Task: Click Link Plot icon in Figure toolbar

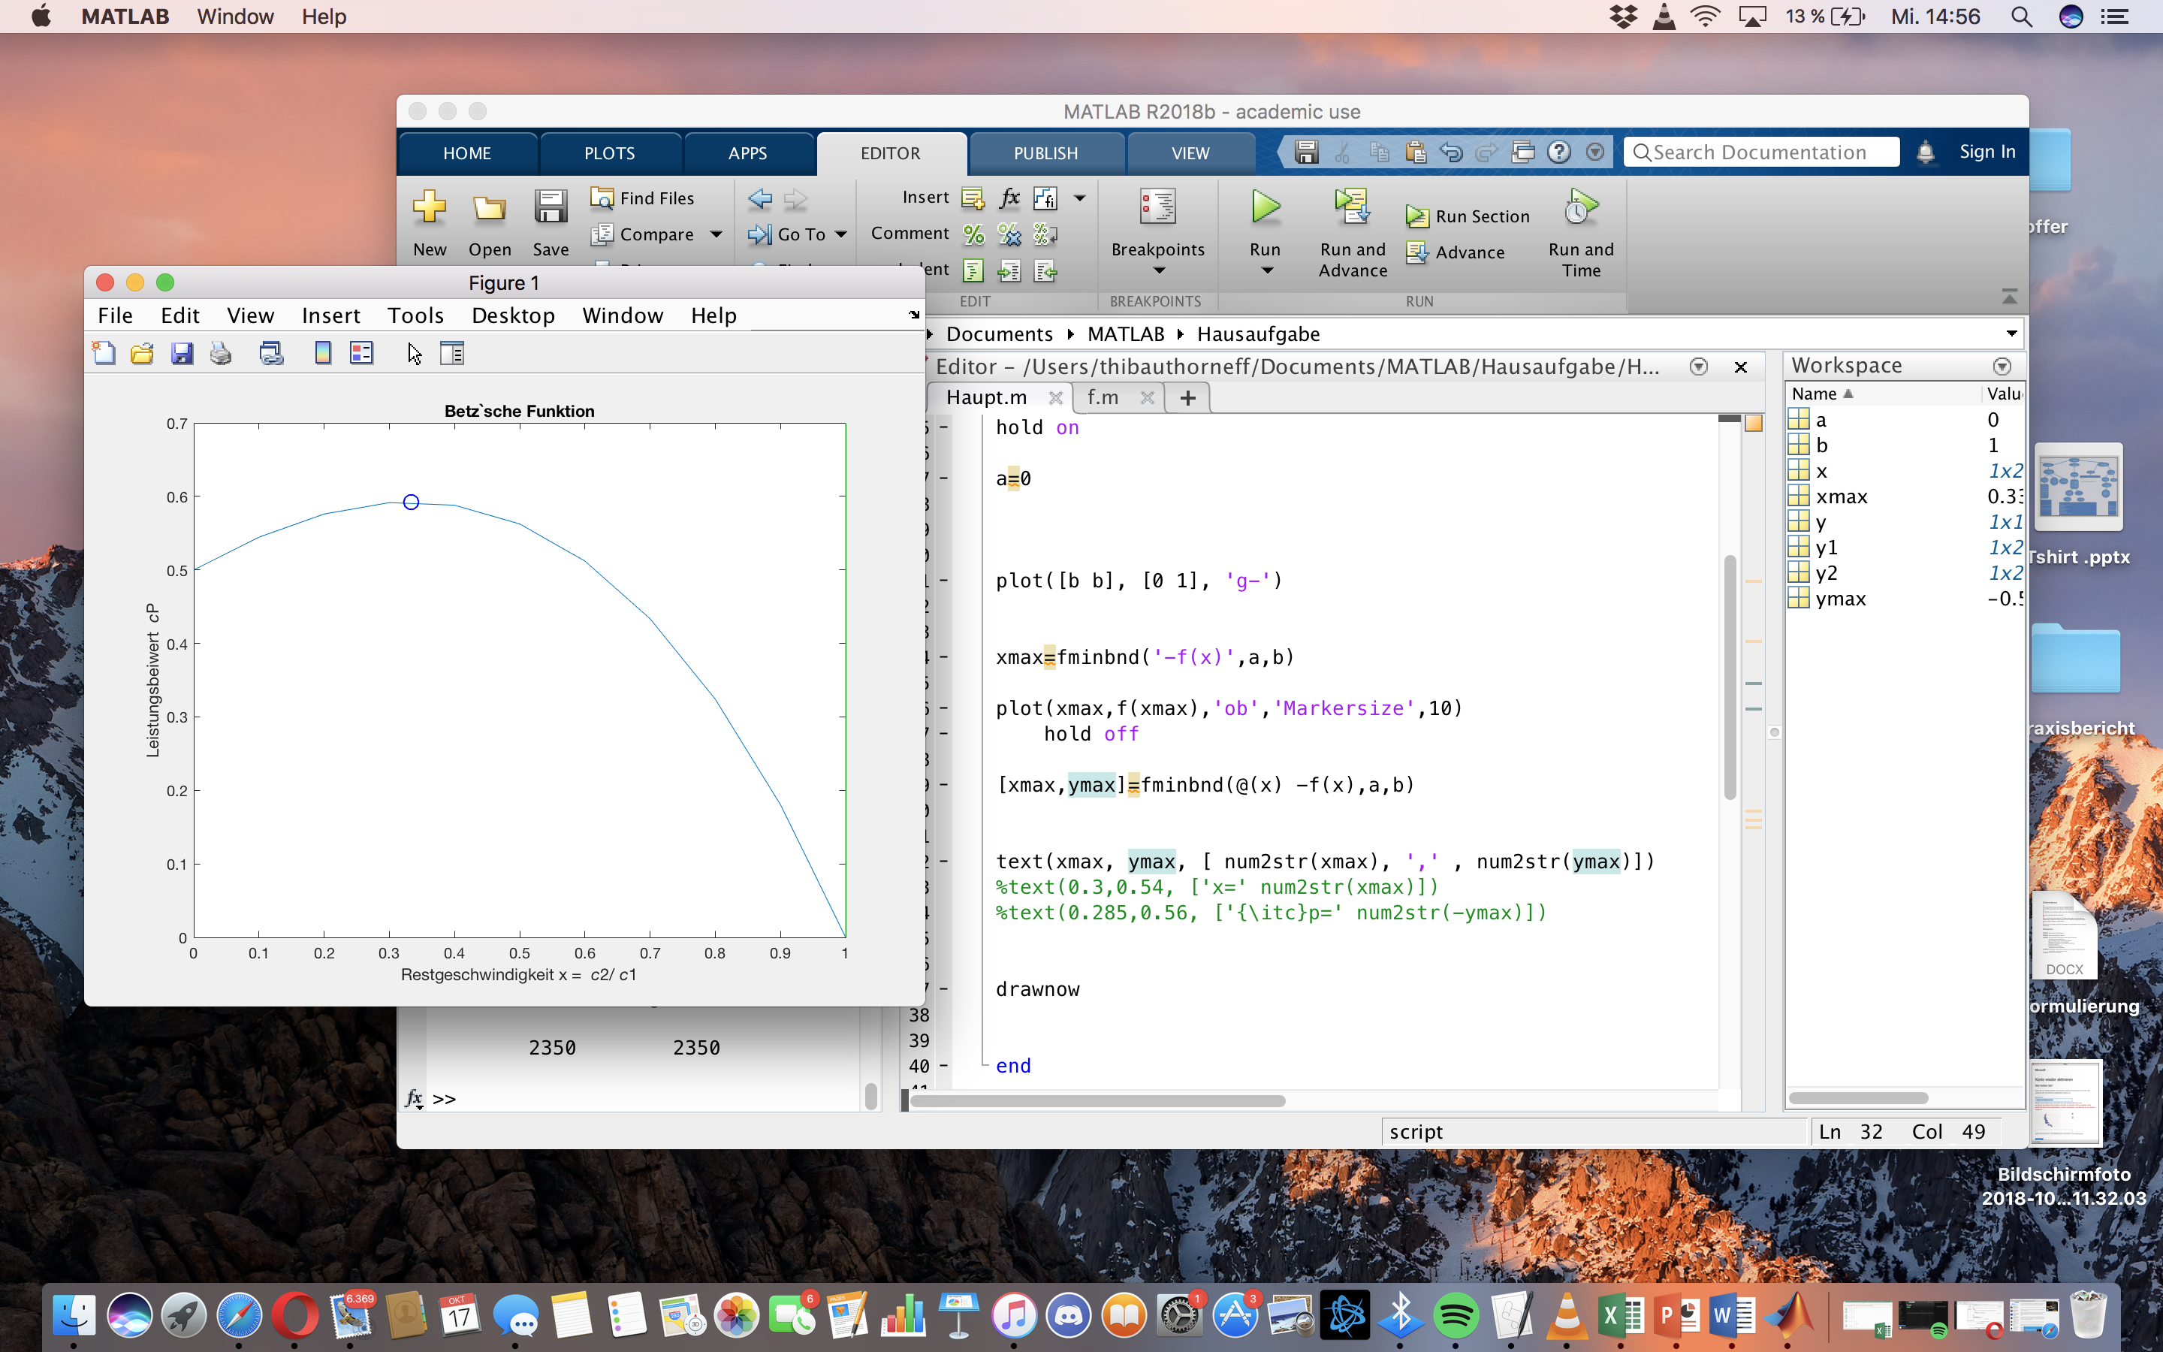Action: (x=271, y=353)
